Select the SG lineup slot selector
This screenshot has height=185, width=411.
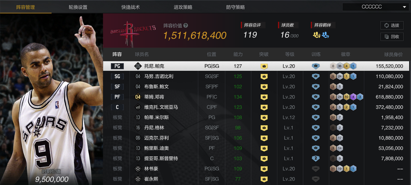[117, 77]
